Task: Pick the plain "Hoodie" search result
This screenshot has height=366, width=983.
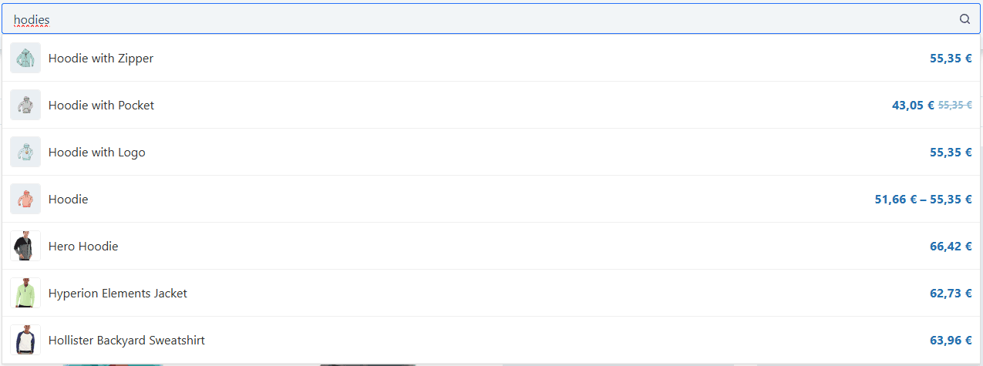Action: coord(68,200)
